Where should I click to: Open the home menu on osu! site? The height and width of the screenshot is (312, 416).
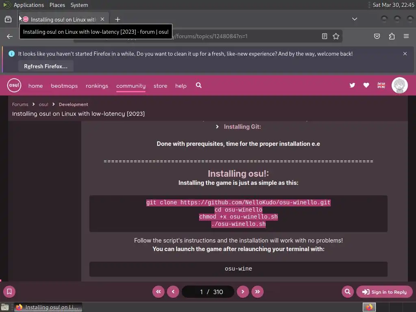point(36,86)
